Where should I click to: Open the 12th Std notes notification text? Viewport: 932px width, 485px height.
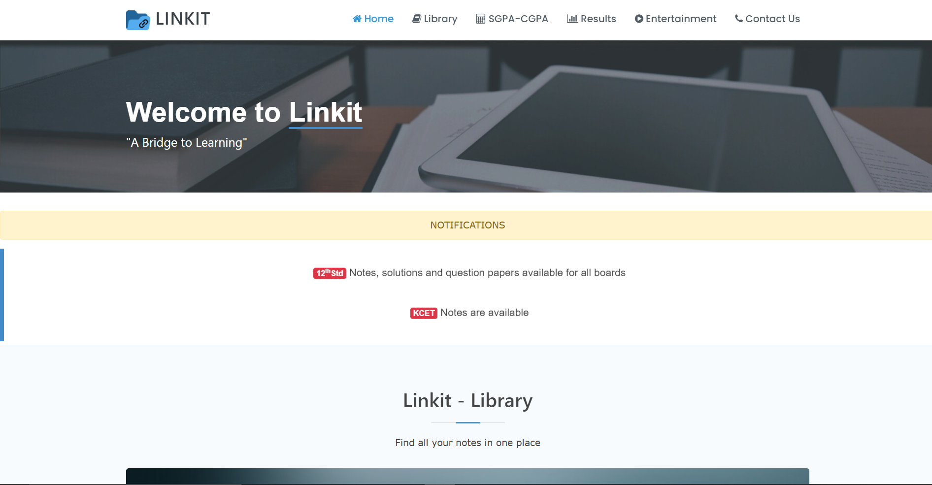[487, 273]
